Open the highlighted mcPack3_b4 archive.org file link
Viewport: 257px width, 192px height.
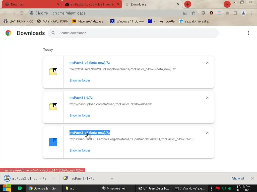90,133
